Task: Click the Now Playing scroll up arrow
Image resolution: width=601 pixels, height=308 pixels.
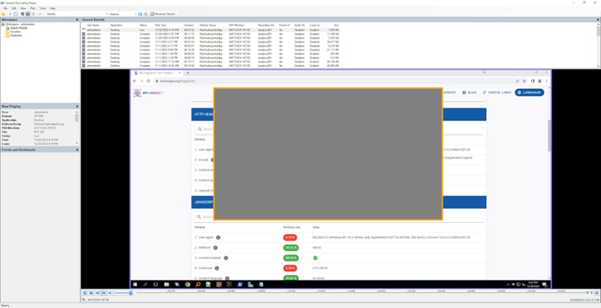Action: (77, 111)
